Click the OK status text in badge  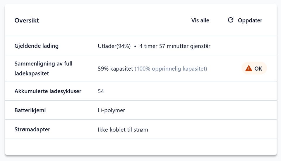(258, 69)
